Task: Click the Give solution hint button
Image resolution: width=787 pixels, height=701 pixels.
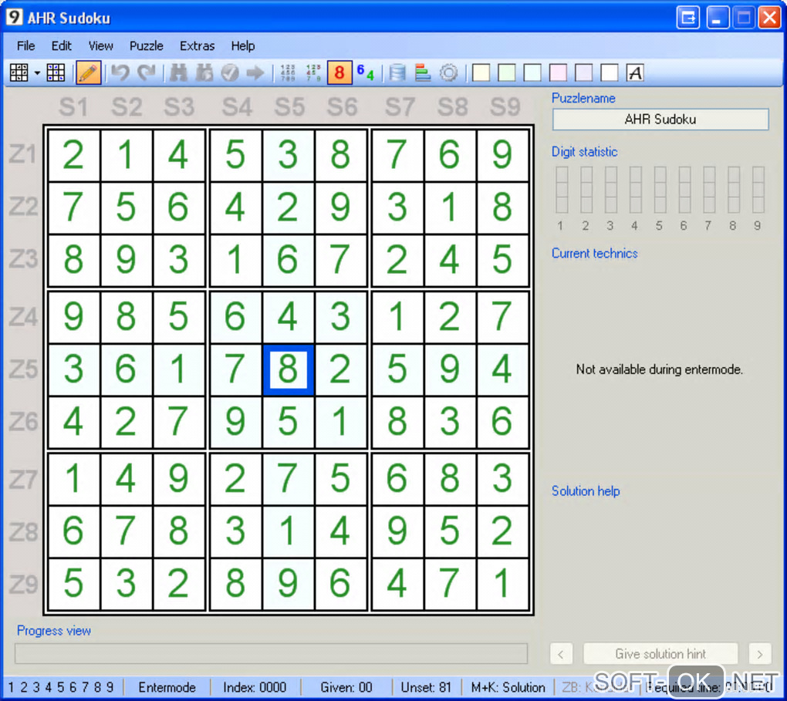Action: click(660, 654)
